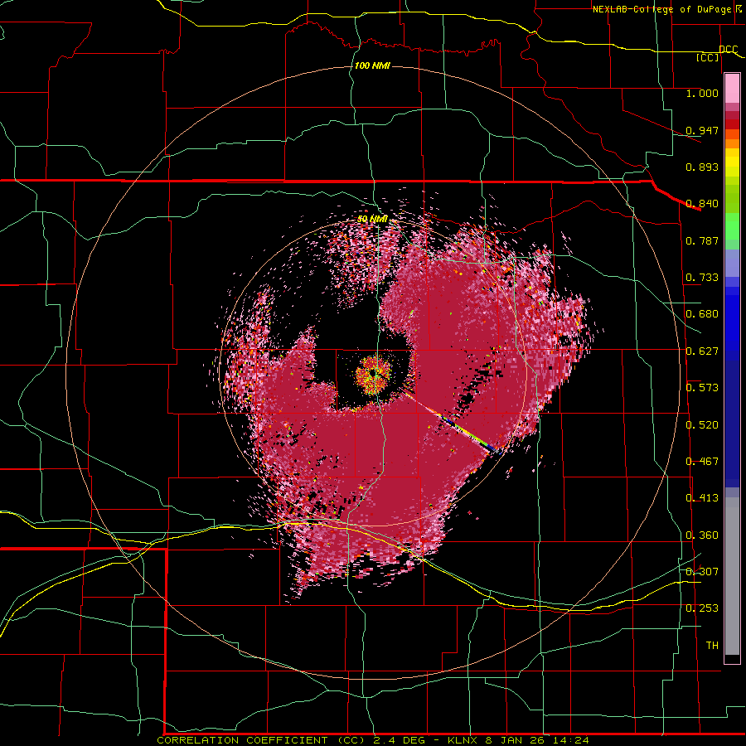Viewport: 746px width, 746px height.
Task: Click the bright green color bar segment
Action: [732, 226]
